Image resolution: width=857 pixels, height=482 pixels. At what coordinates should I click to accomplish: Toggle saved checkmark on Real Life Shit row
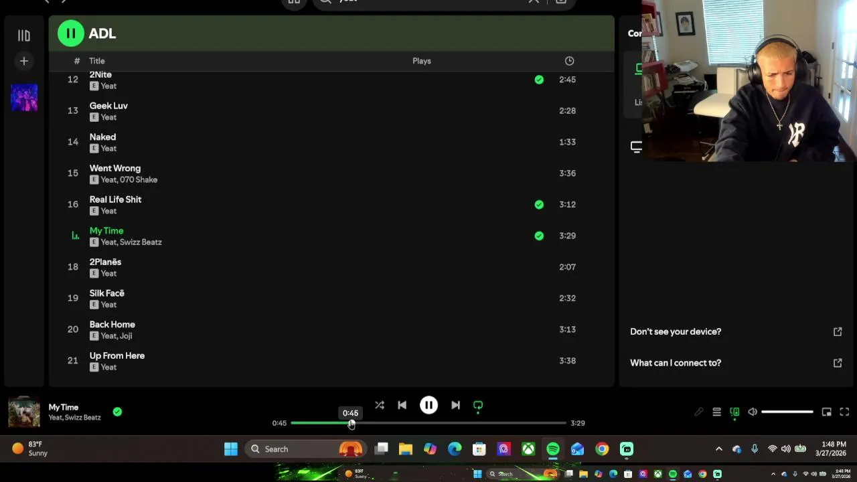539,204
